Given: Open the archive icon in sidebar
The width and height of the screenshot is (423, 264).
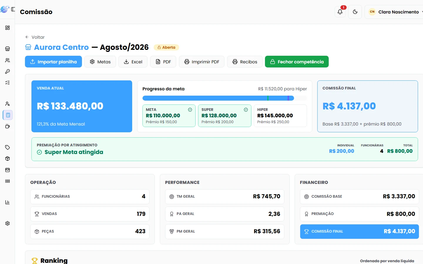Looking at the screenshot, I should tap(8, 170).
